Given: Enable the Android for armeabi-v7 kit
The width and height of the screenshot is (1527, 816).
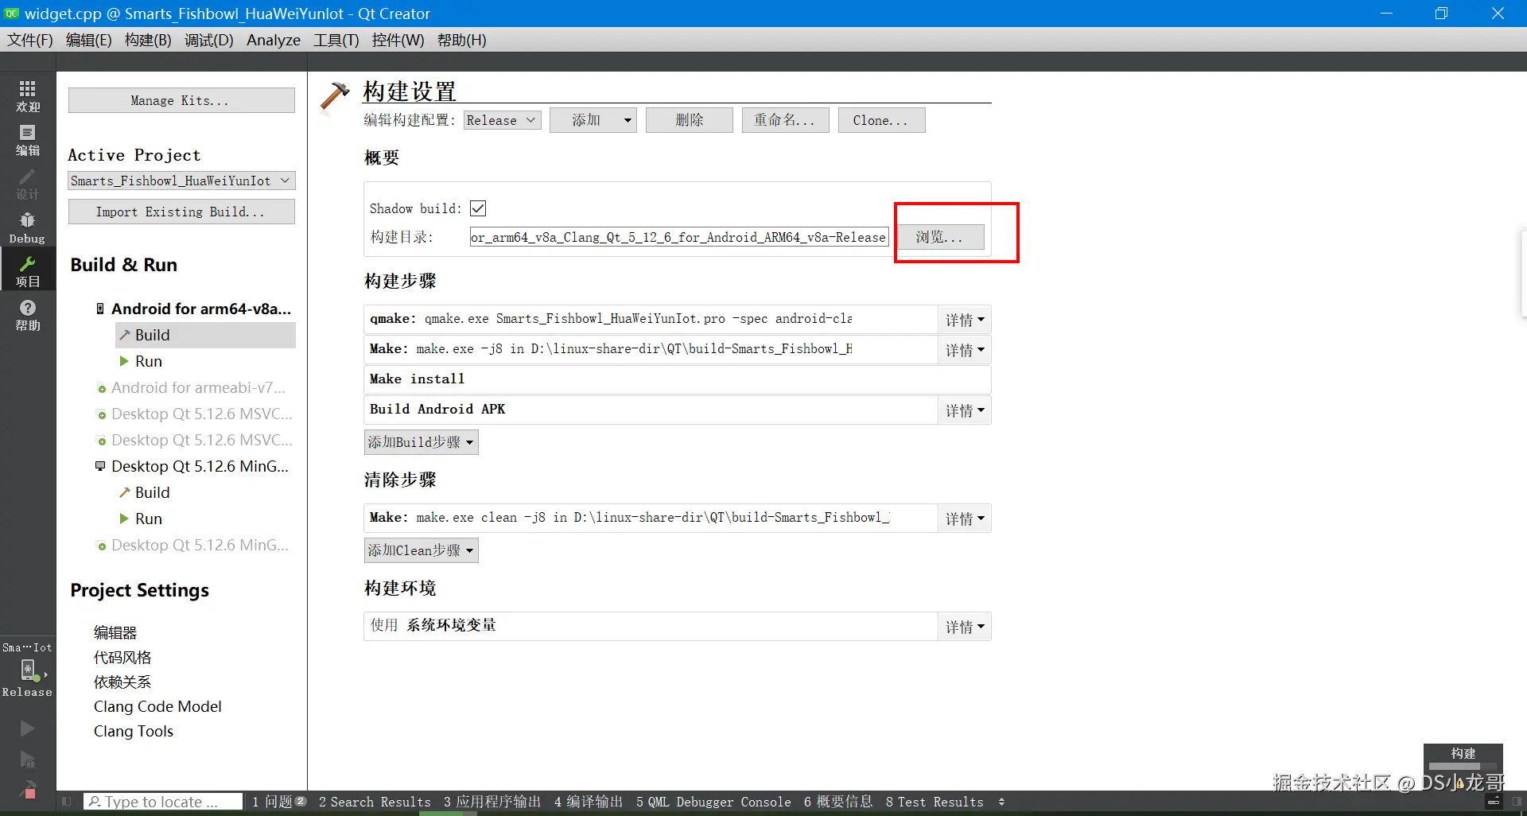Looking at the screenshot, I should tap(191, 387).
